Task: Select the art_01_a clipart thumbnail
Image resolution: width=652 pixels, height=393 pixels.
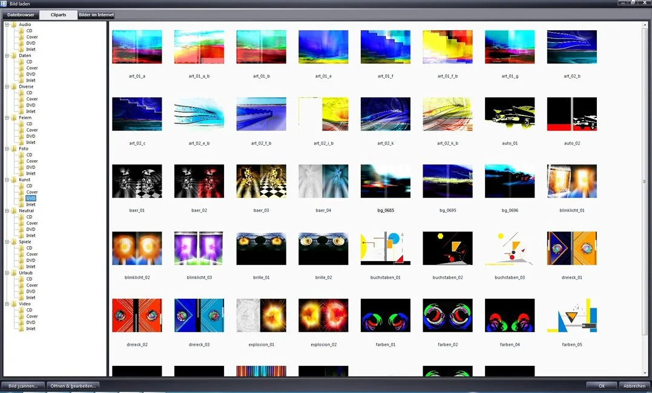Action: click(x=137, y=47)
